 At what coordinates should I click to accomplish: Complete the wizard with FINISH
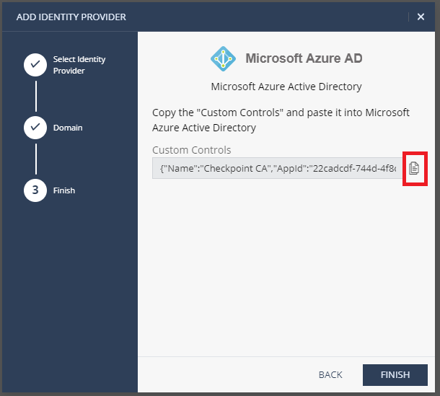(395, 375)
